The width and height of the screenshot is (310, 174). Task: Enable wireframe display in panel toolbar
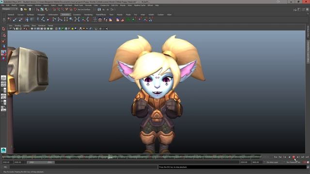(56, 29)
